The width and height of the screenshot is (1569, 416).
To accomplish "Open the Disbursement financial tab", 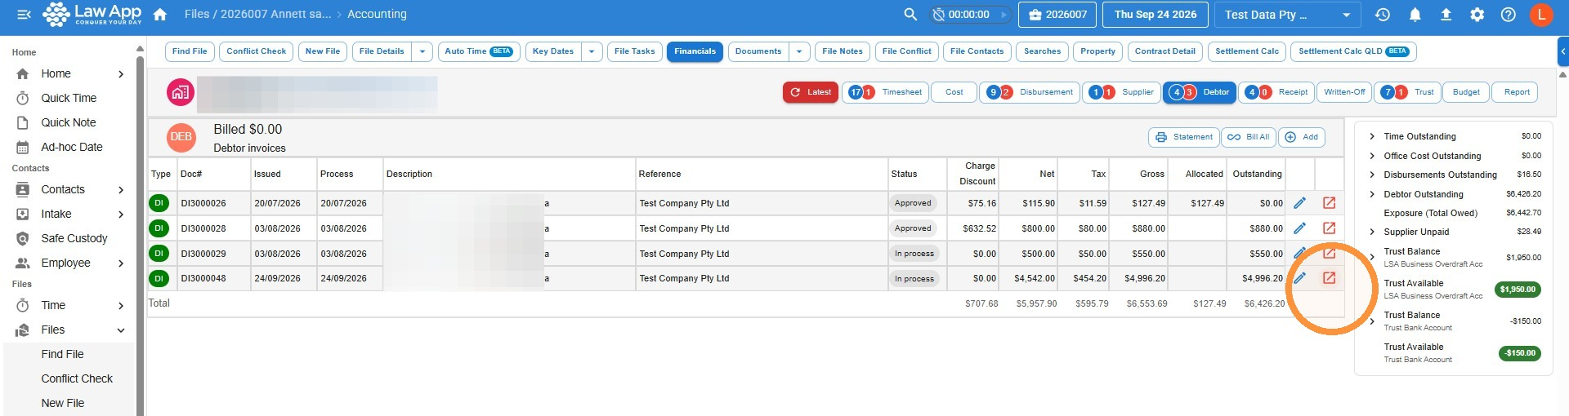I will pos(1030,92).
